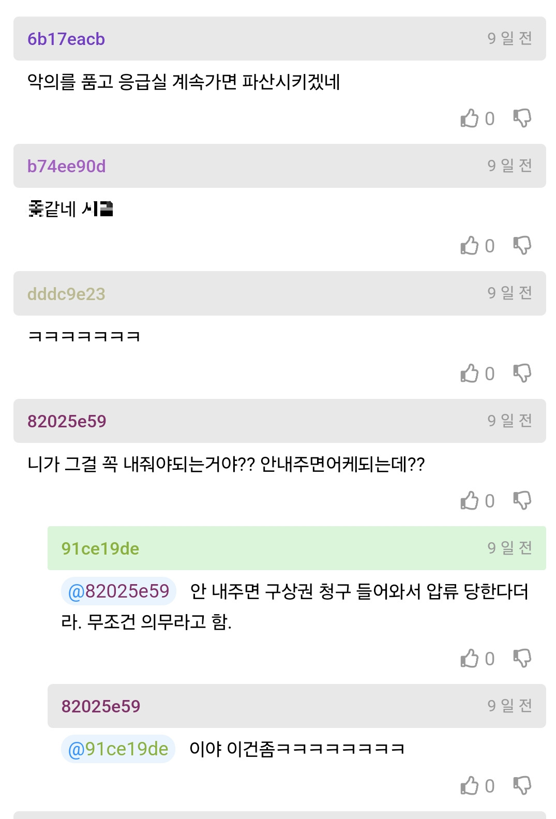Dislike the reply by 91ce19de
This screenshot has height=819, width=556.
pos(522,659)
